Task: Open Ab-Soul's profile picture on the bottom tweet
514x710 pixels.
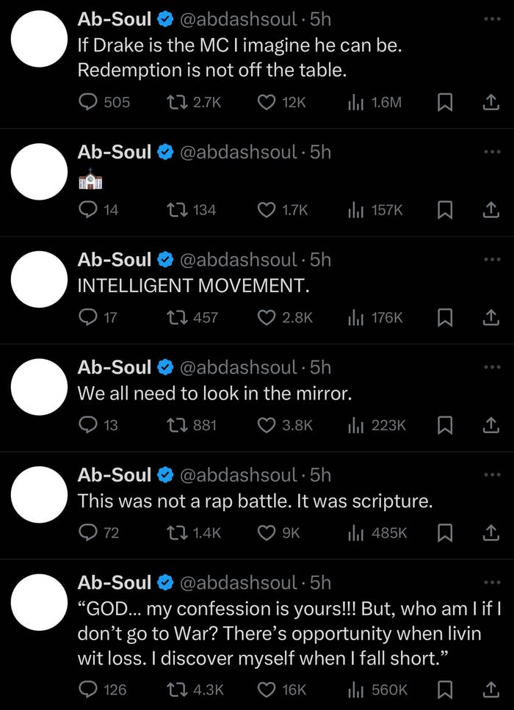Action: point(39,602)
